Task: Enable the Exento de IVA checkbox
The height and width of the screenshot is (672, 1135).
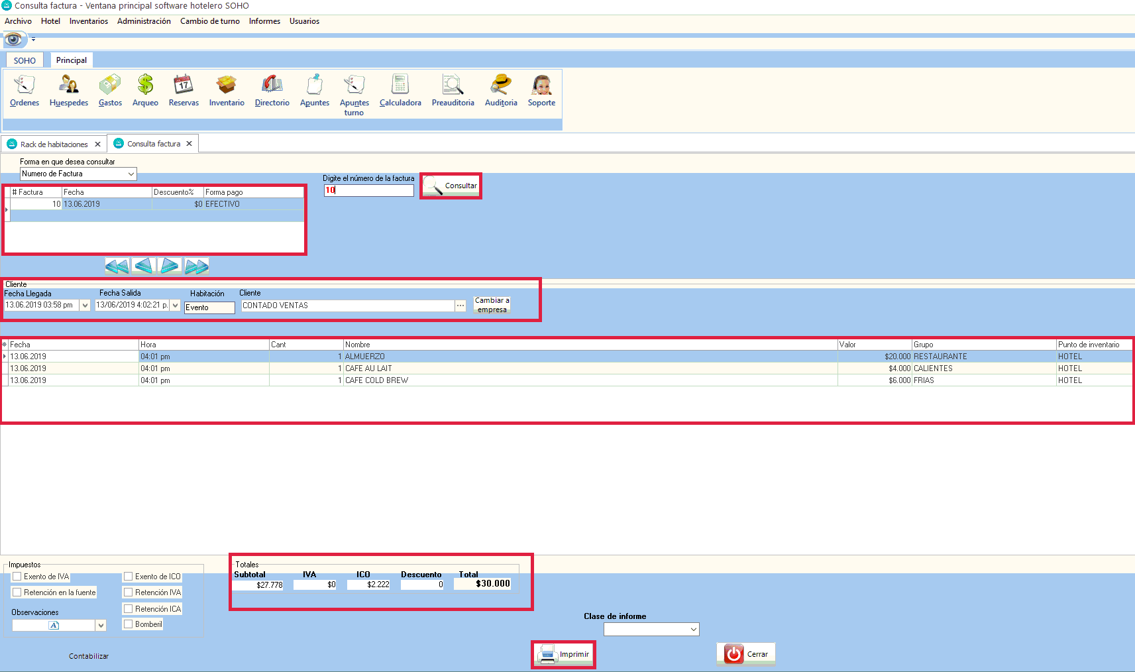Action: click(x=18, y=577)
